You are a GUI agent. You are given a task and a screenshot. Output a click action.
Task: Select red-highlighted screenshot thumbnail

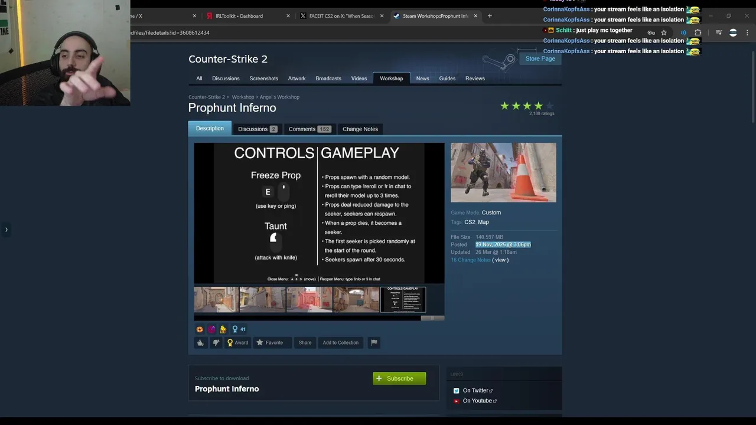309,300
